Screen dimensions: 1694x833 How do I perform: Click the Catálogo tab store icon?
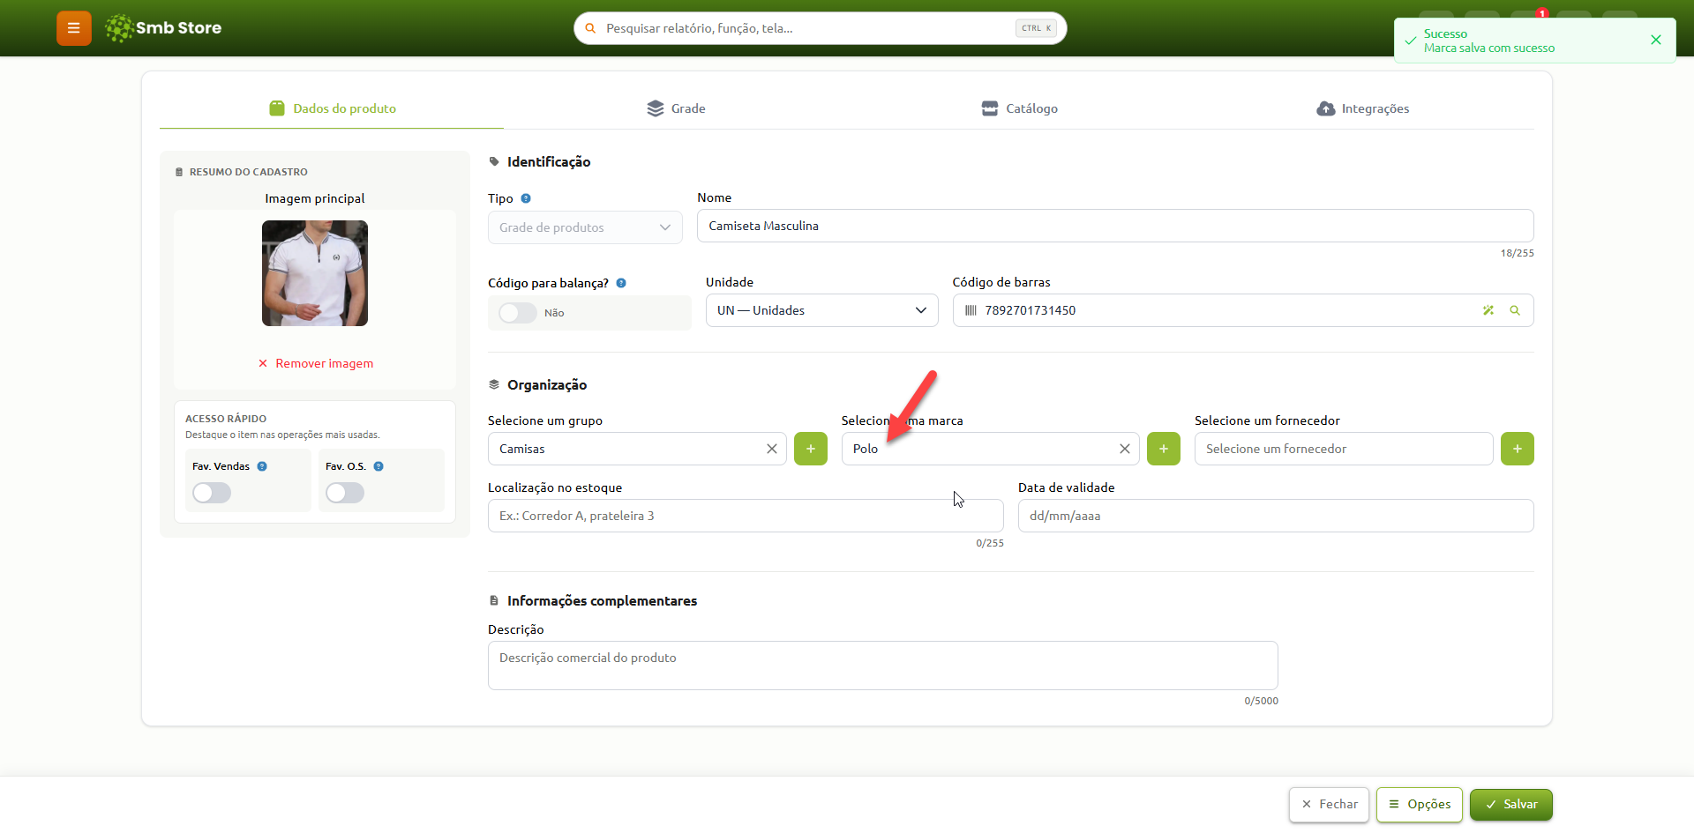click(x=990, y=108)
